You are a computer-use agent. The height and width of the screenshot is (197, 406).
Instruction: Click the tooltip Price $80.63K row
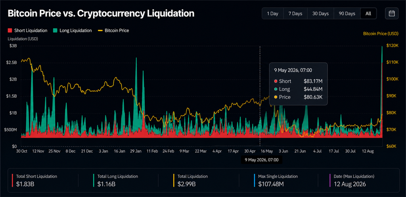pyautogui.click(x=298, y=97)
